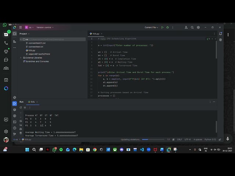The width and height of the screenshot is (235, 176).
Task: Start the debugger with the bug icon
Action: (x=167, y=27)
